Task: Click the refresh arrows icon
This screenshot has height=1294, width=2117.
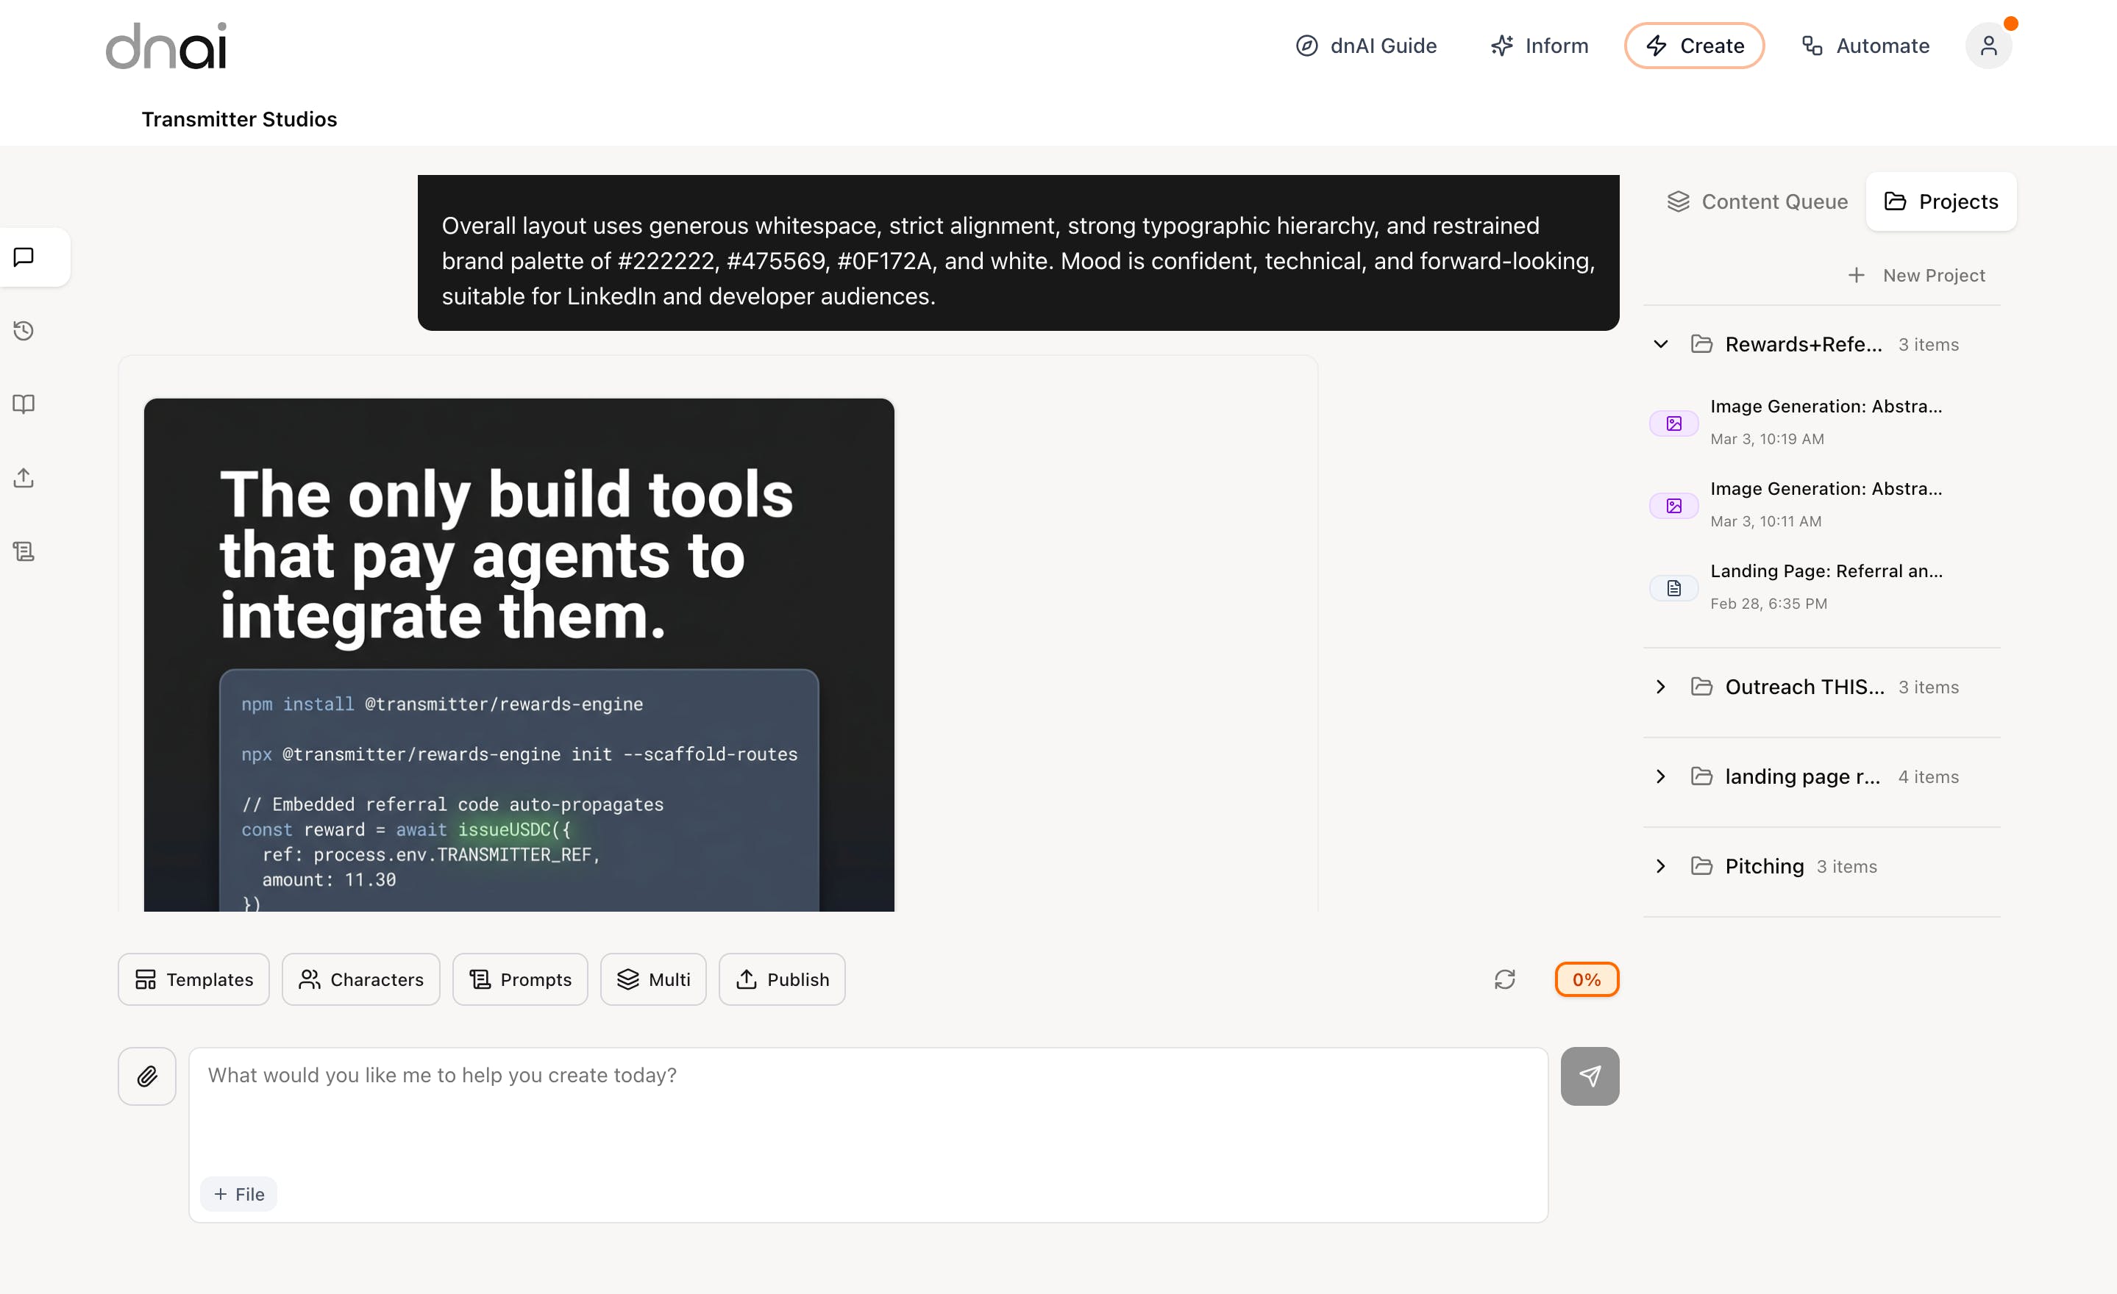Action: [1504, 980]
